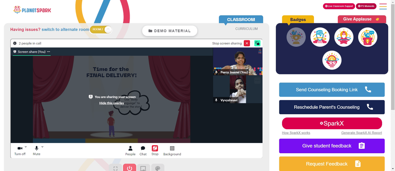
Task: Select Vyvyshnavi video tile
Action: tap(237, 89)
